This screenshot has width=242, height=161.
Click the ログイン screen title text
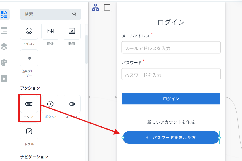click(x=171, y=22)
